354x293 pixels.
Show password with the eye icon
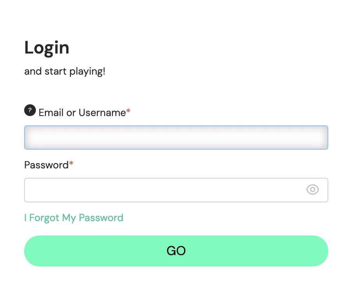click(x=312, y=189)
